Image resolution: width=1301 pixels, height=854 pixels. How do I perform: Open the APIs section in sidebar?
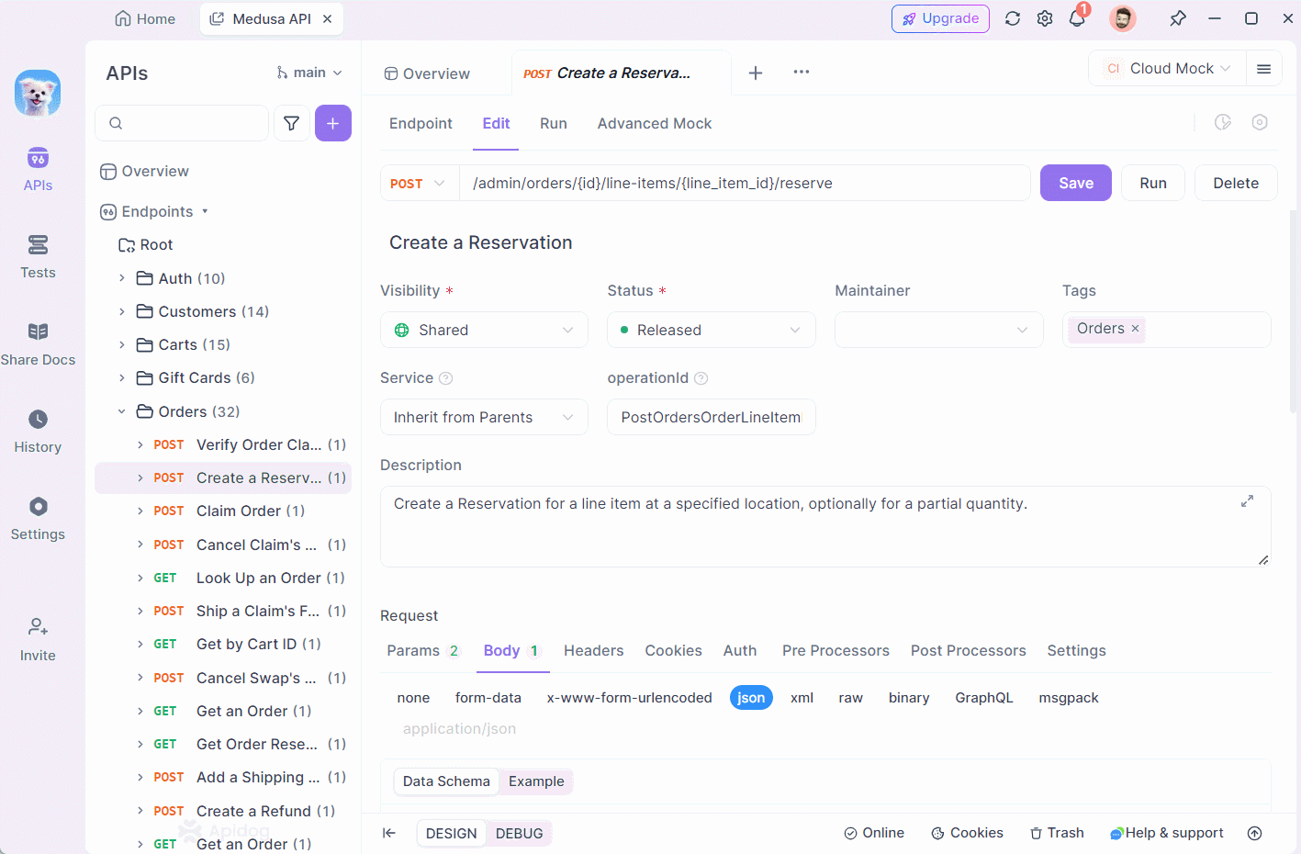[38, 170]
